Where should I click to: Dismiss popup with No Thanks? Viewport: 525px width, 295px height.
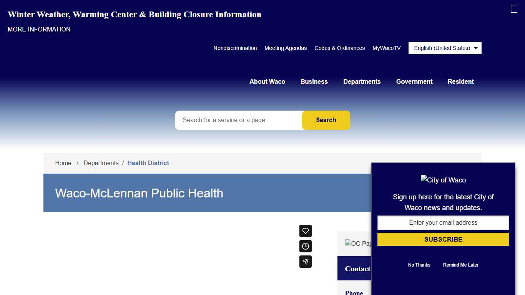[x=419, y=265]
